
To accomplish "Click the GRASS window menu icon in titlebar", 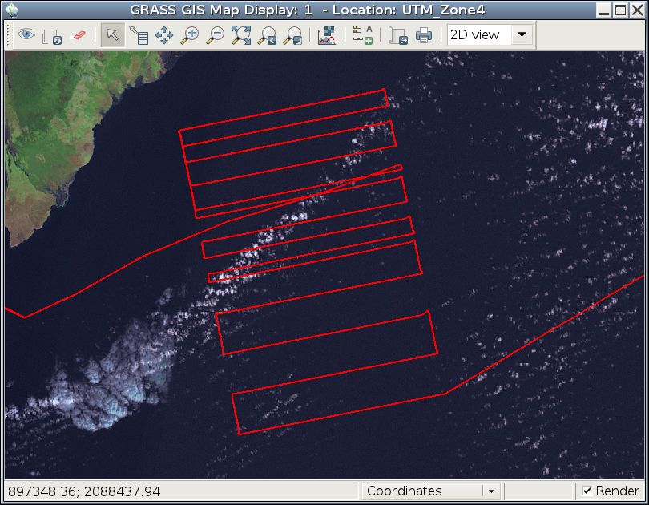I will coord(12,10).
